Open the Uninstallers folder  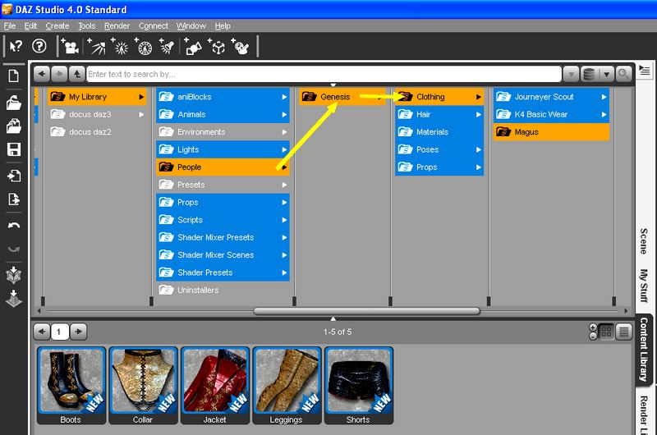[x=223, y=291]
